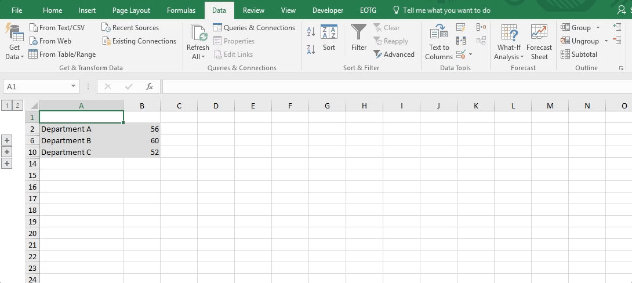
Task: Select row 14 header
Action: point(32,164)
